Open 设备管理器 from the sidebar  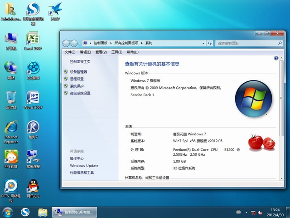[78, 72]
